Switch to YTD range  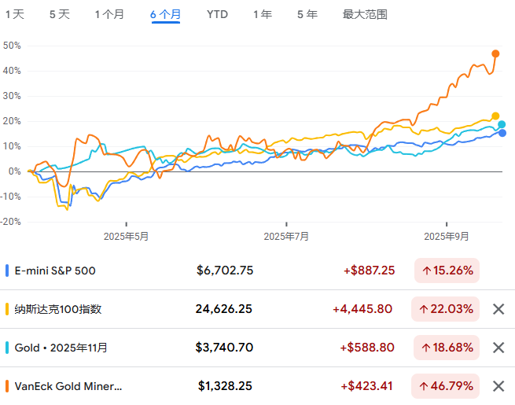point(217,14)
